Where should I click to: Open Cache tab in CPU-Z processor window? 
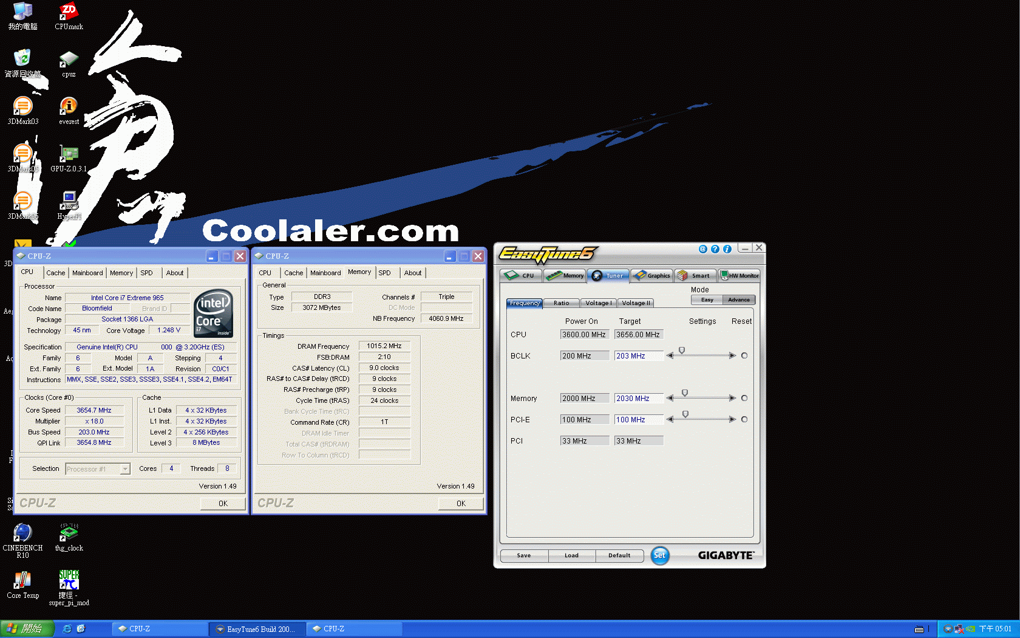click(x=55, y=273)
